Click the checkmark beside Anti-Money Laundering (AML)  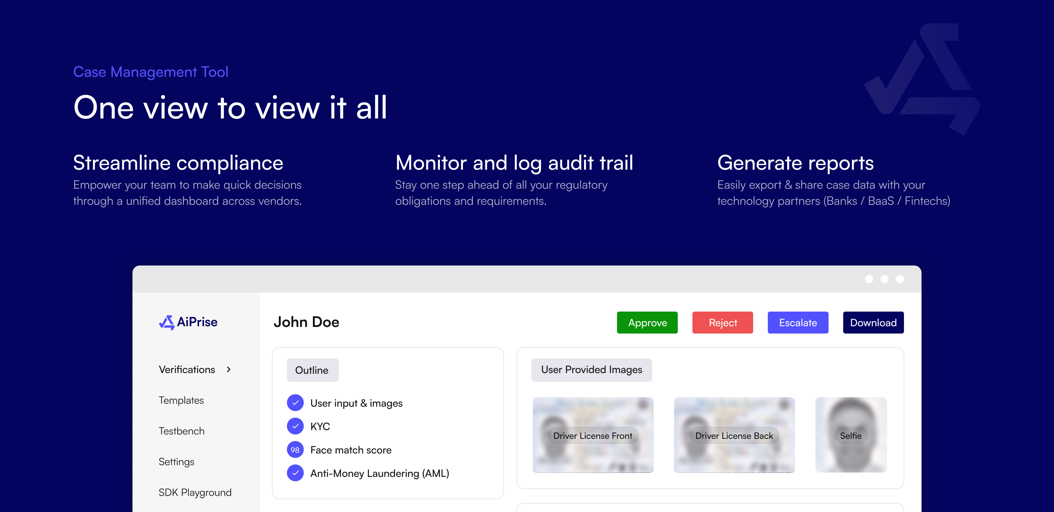click(x=295, y=473)
